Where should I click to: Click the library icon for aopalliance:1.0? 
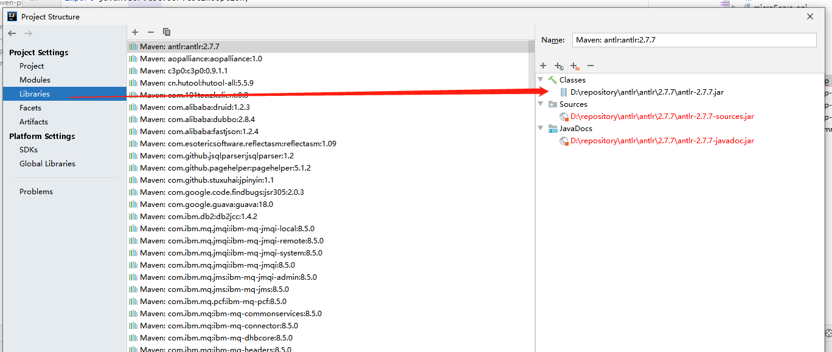click(133, 59)
